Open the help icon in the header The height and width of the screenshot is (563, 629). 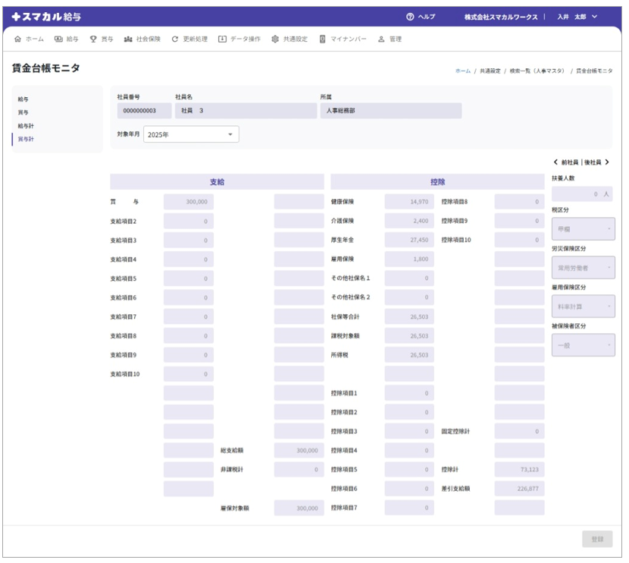[x=410, y=17]
